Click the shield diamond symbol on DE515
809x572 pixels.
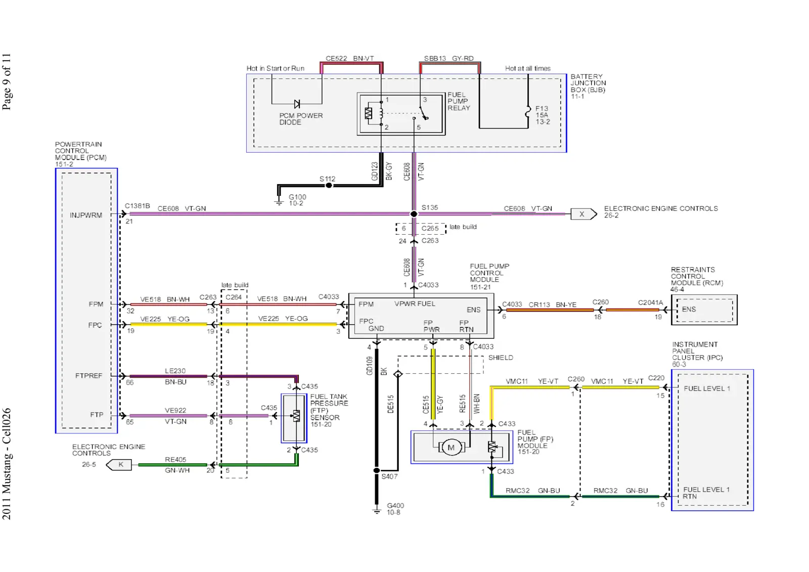coord(398,374)
